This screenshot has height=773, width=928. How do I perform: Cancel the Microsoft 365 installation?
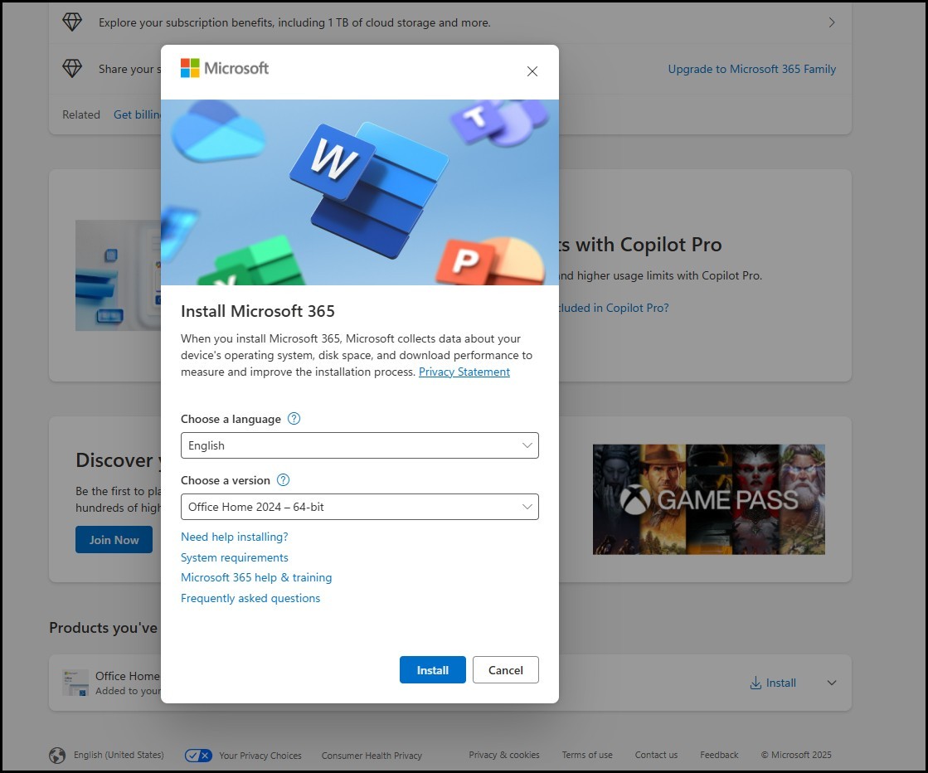(505, 669)
